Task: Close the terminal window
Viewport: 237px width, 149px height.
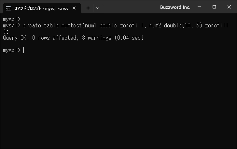Action: [229, 7]
